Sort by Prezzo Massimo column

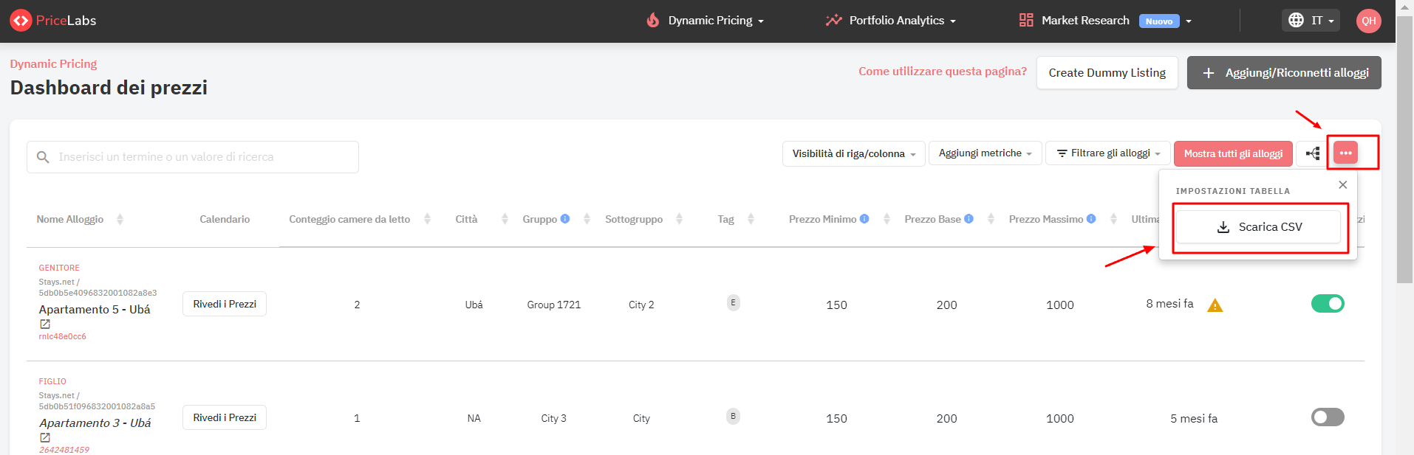[1113, 219]
